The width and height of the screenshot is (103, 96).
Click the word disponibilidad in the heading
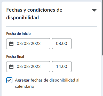pyautogui.click(x=22, y=18)
